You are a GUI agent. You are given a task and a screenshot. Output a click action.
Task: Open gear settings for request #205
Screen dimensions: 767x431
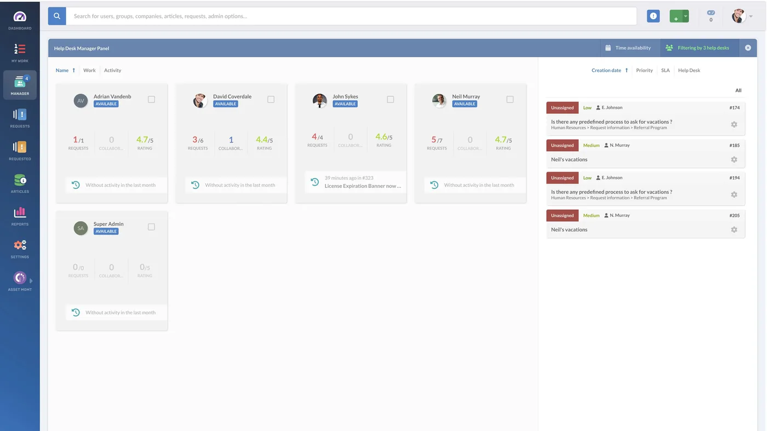pyautogui.click(x=734, y=229)
